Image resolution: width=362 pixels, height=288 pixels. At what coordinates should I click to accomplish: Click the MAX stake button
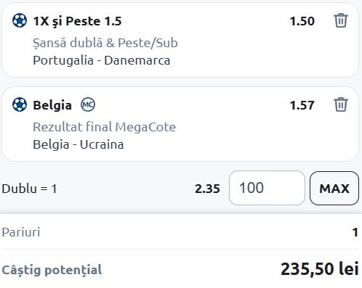(334, 188)
